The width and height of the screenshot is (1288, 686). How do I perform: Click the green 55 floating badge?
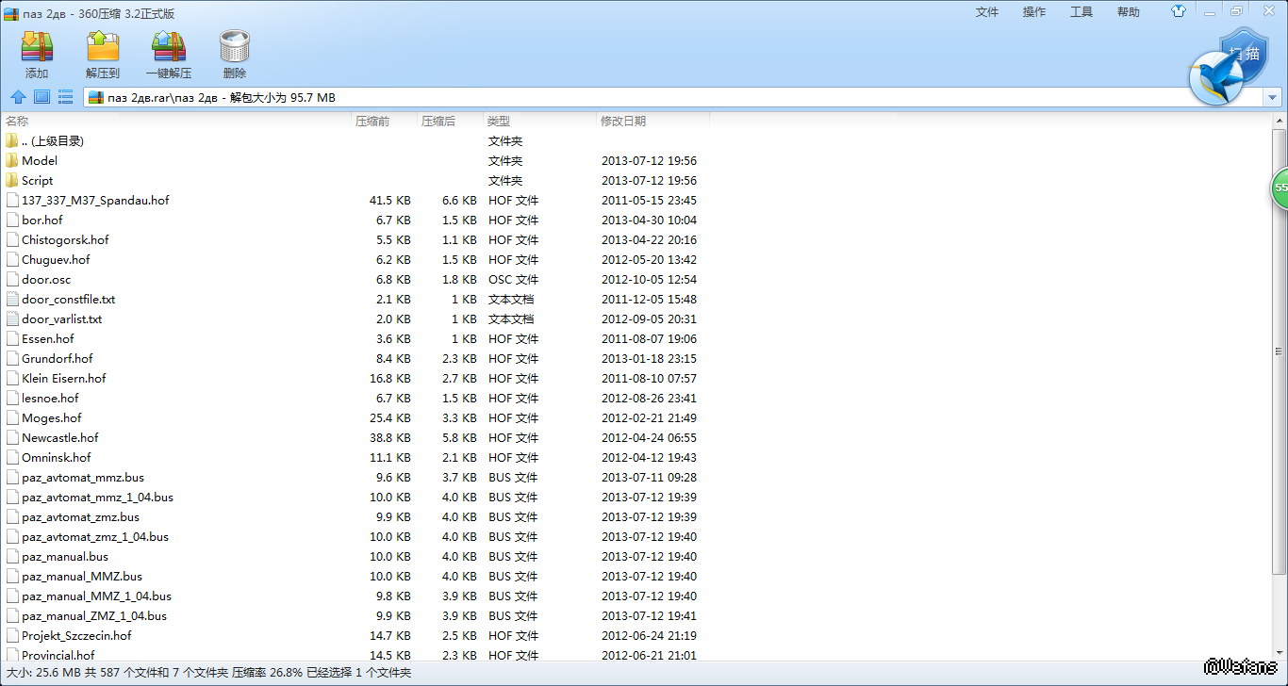coord(1280,188)
